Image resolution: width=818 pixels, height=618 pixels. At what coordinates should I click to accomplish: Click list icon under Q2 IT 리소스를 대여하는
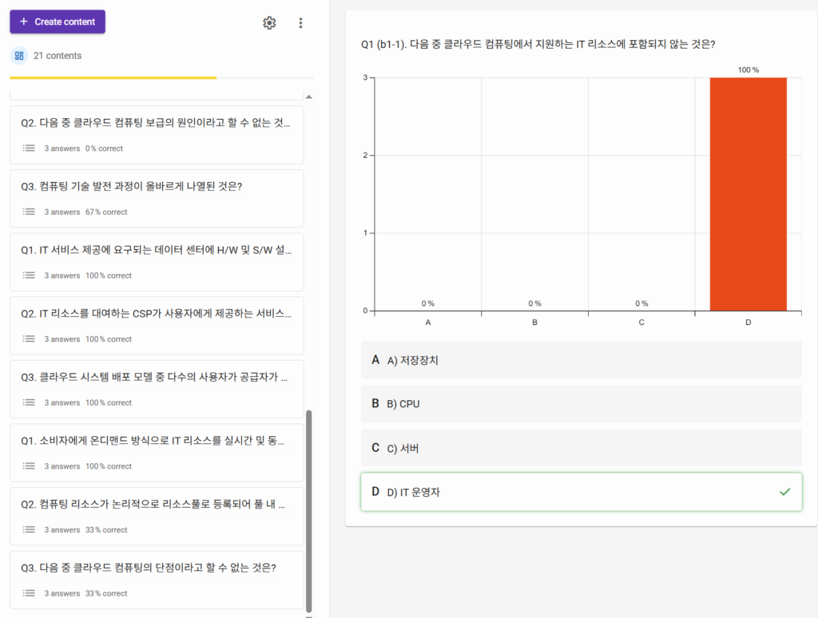tap(29, 339)
